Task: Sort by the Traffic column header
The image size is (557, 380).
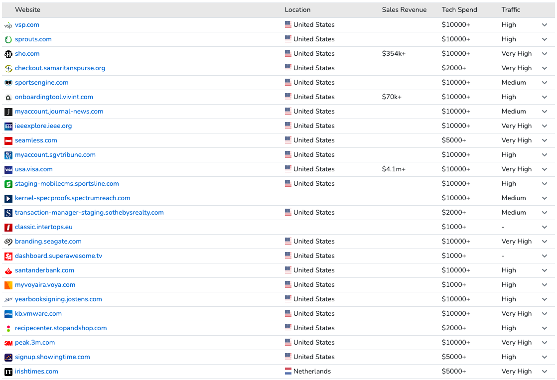Action: tap(511, 10)
